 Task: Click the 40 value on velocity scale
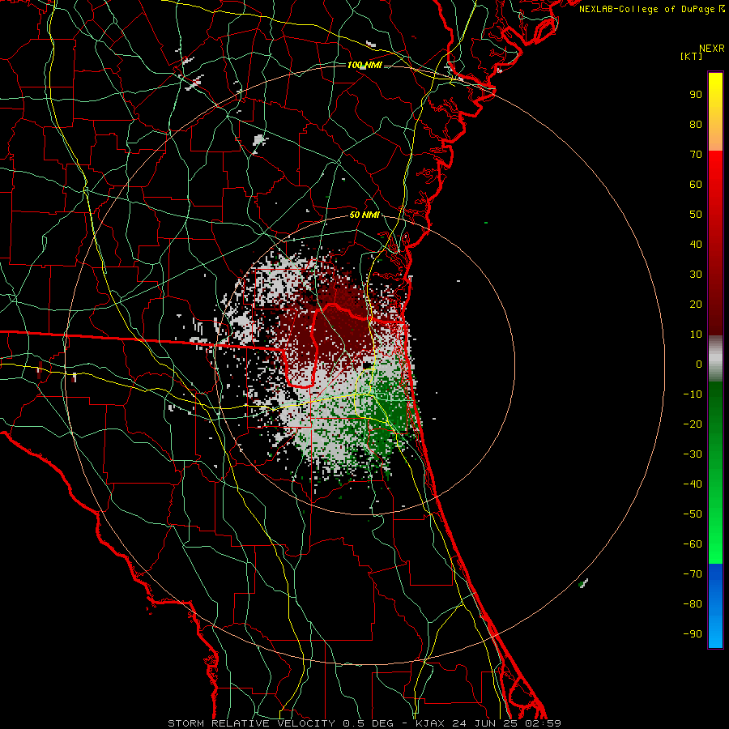tap(696, 244)
